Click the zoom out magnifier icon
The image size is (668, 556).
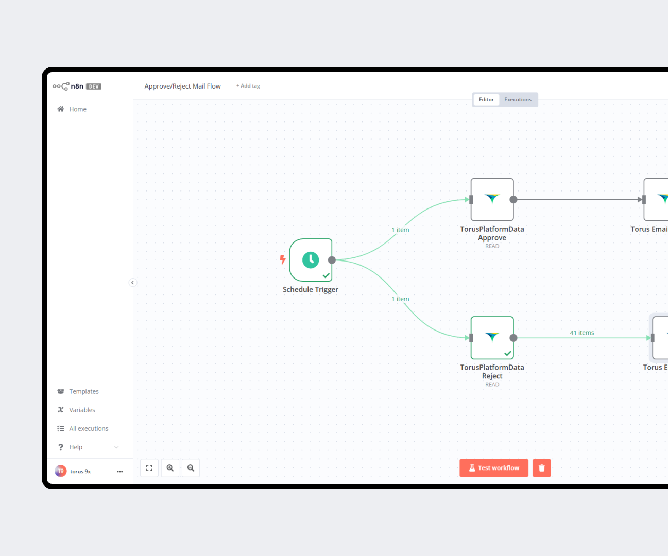click(191, 468)
